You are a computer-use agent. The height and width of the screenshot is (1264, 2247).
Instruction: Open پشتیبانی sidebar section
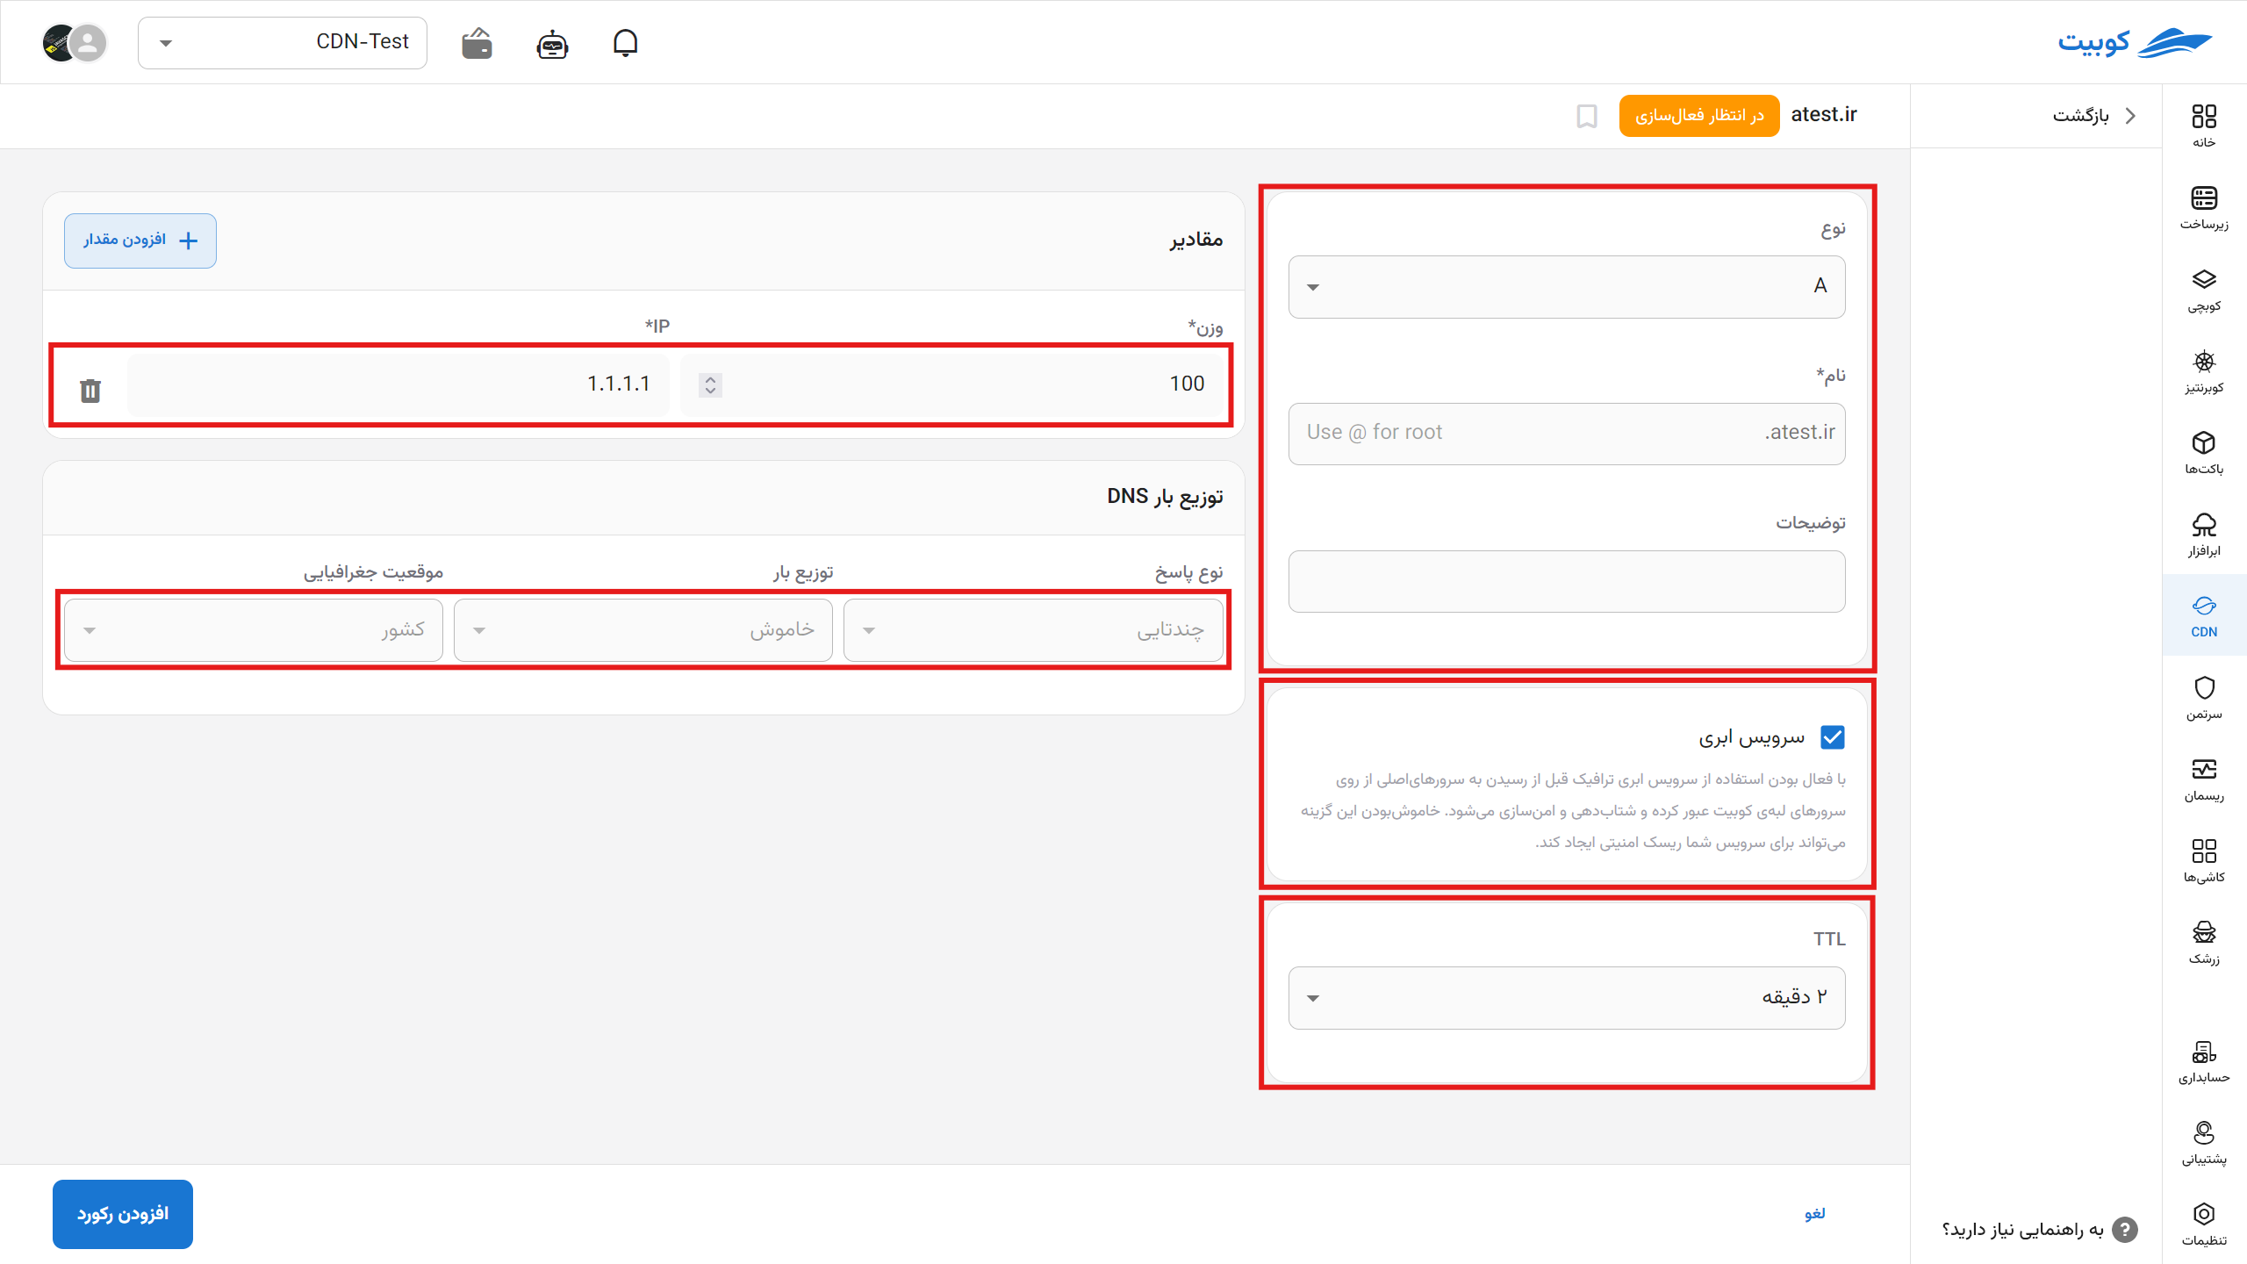click(2204, 1143)
